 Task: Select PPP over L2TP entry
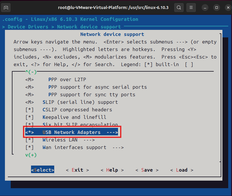[x=67, y=79]
